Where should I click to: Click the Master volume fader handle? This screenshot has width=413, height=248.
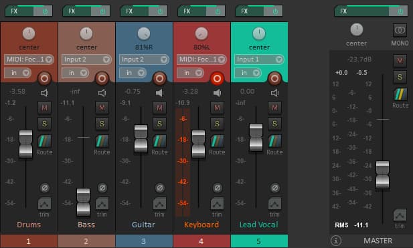click(x=382, y=175)
